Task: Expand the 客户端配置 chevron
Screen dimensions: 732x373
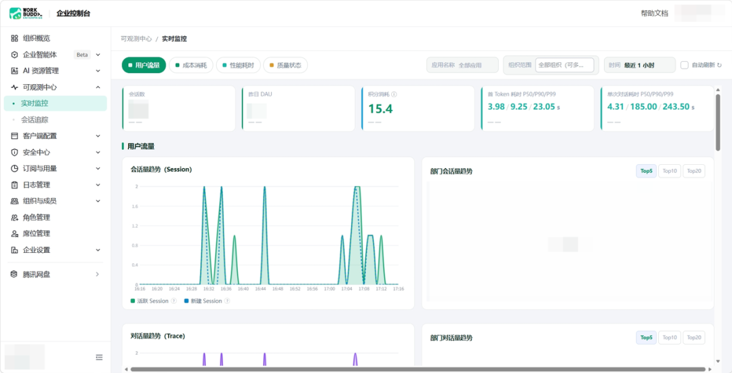Action: coord(98,136)
